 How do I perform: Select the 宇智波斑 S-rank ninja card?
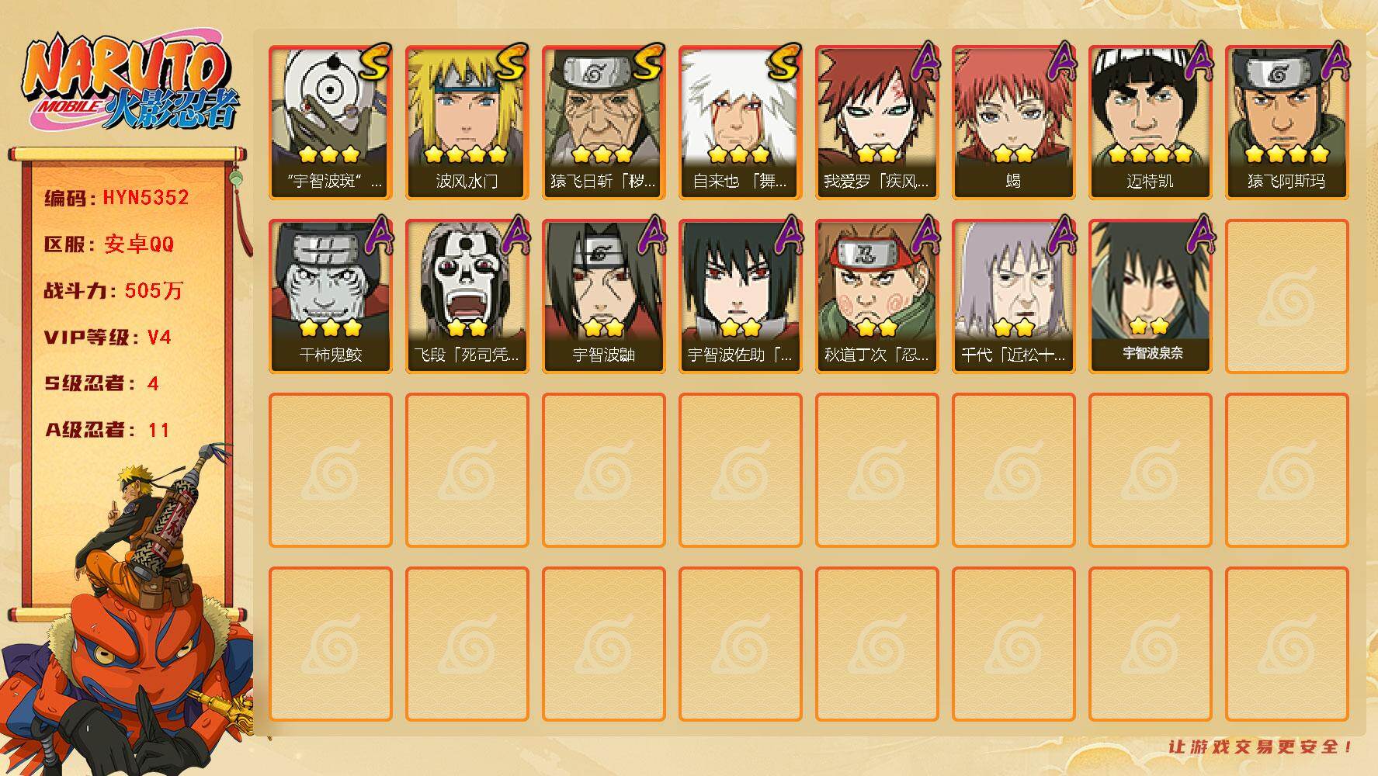click(x=331, y=123)
